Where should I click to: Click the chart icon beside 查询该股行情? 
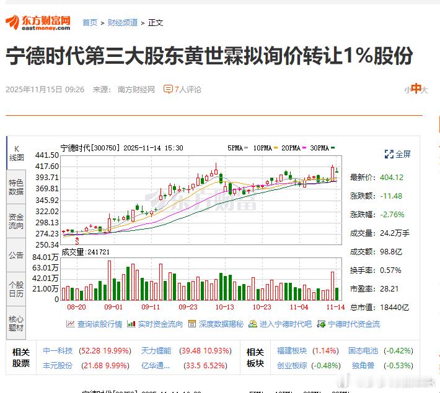(71, 324)
